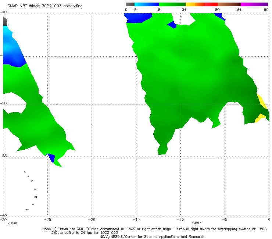Click the color bar label '34'
This screenshot has width=272, height=239.
click(184, 10)
